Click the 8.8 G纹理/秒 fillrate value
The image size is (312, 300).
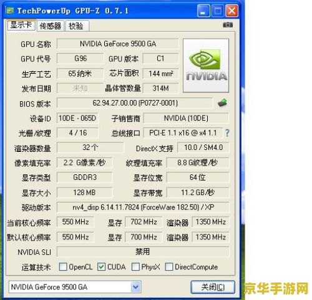[198, 162]
